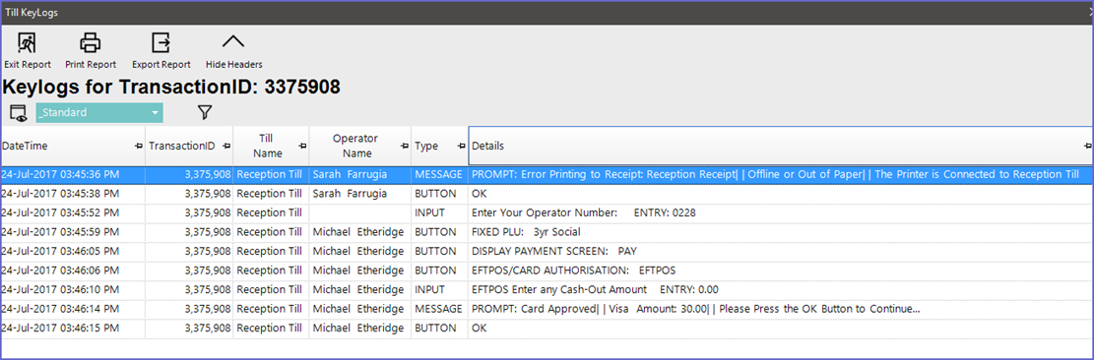The width and height of the screenshot is (1094, 360).
Task: Click the view layout eye icon
Action: coord(18,113)
